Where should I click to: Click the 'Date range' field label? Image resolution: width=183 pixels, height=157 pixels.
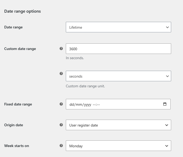(13, 27)
